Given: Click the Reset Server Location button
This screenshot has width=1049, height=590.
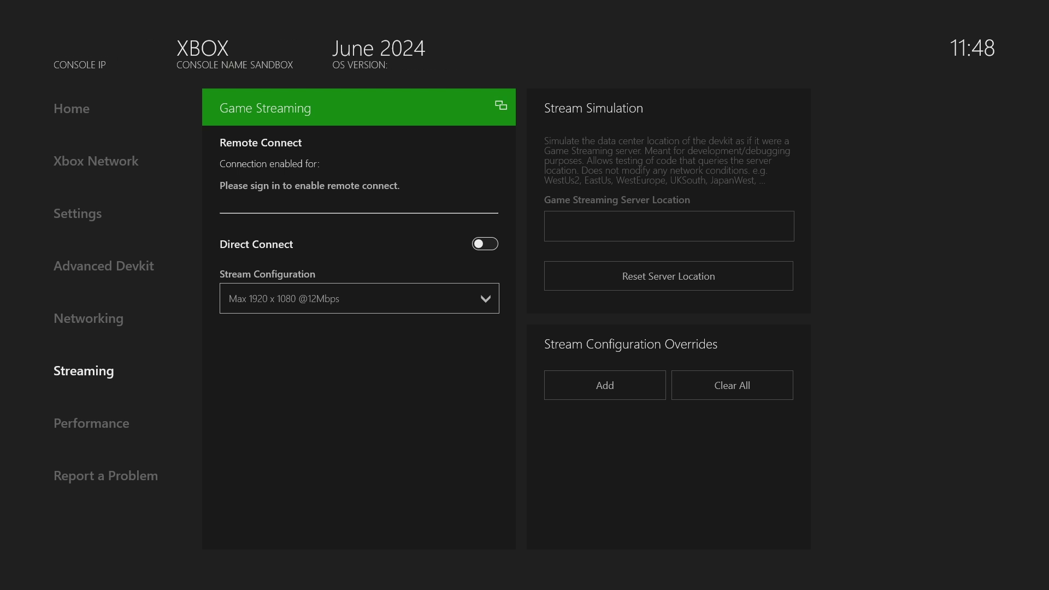Looking at the screenshot, I should pyautogui.click(x=669, y=276).
